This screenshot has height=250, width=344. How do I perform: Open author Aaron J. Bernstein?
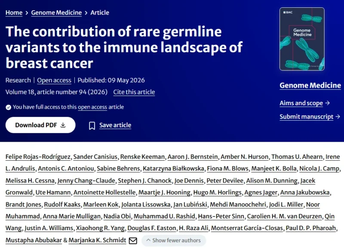pos(193,157)
